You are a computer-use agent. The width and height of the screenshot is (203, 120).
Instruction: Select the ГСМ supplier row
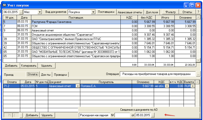point(76,26)
